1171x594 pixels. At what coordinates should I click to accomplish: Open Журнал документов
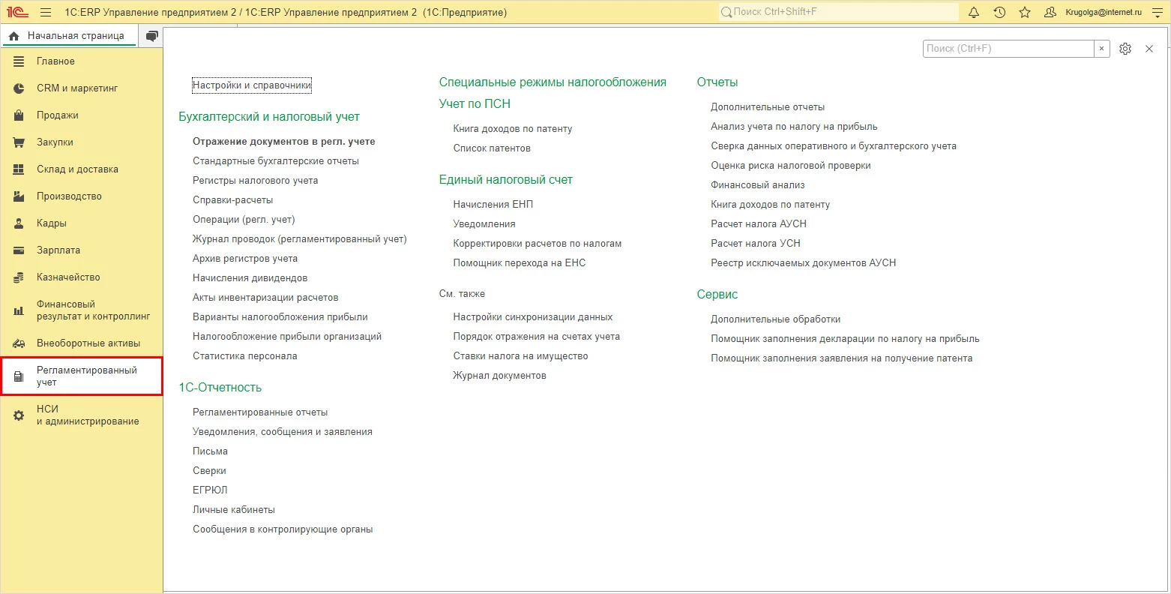tap(499, 376)
